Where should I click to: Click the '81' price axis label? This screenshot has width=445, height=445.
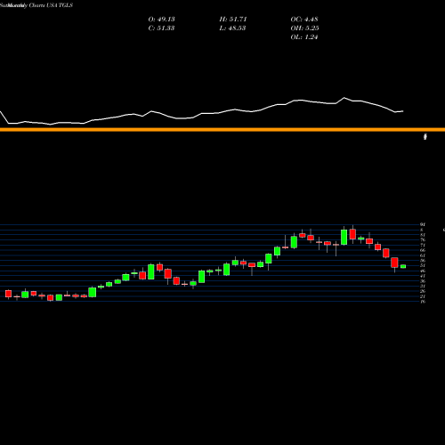[x=423, y=235]
